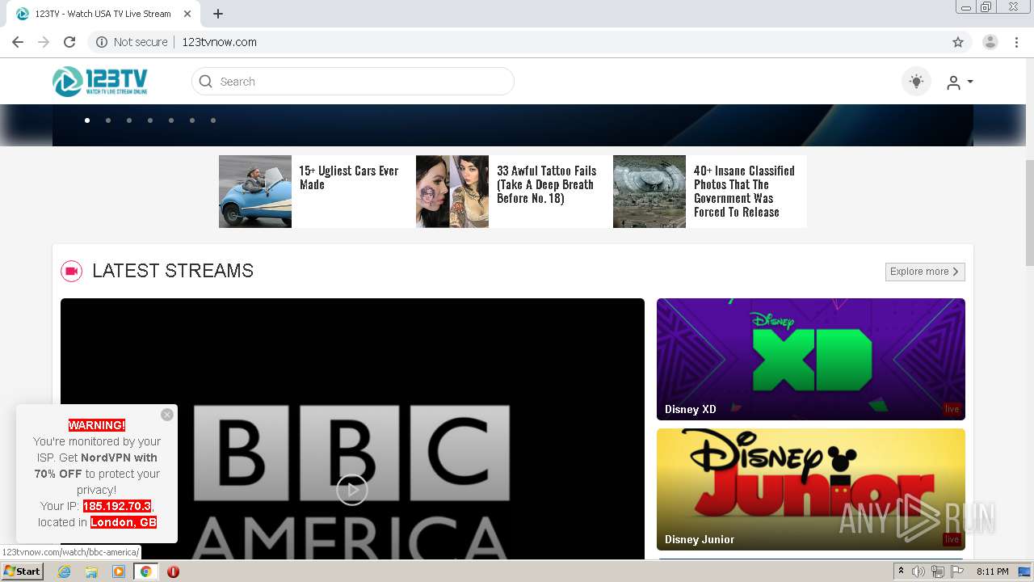Click the Chrome taskbar icon
The width and height of the screenshot is (1034, 582).
[145, 571]
